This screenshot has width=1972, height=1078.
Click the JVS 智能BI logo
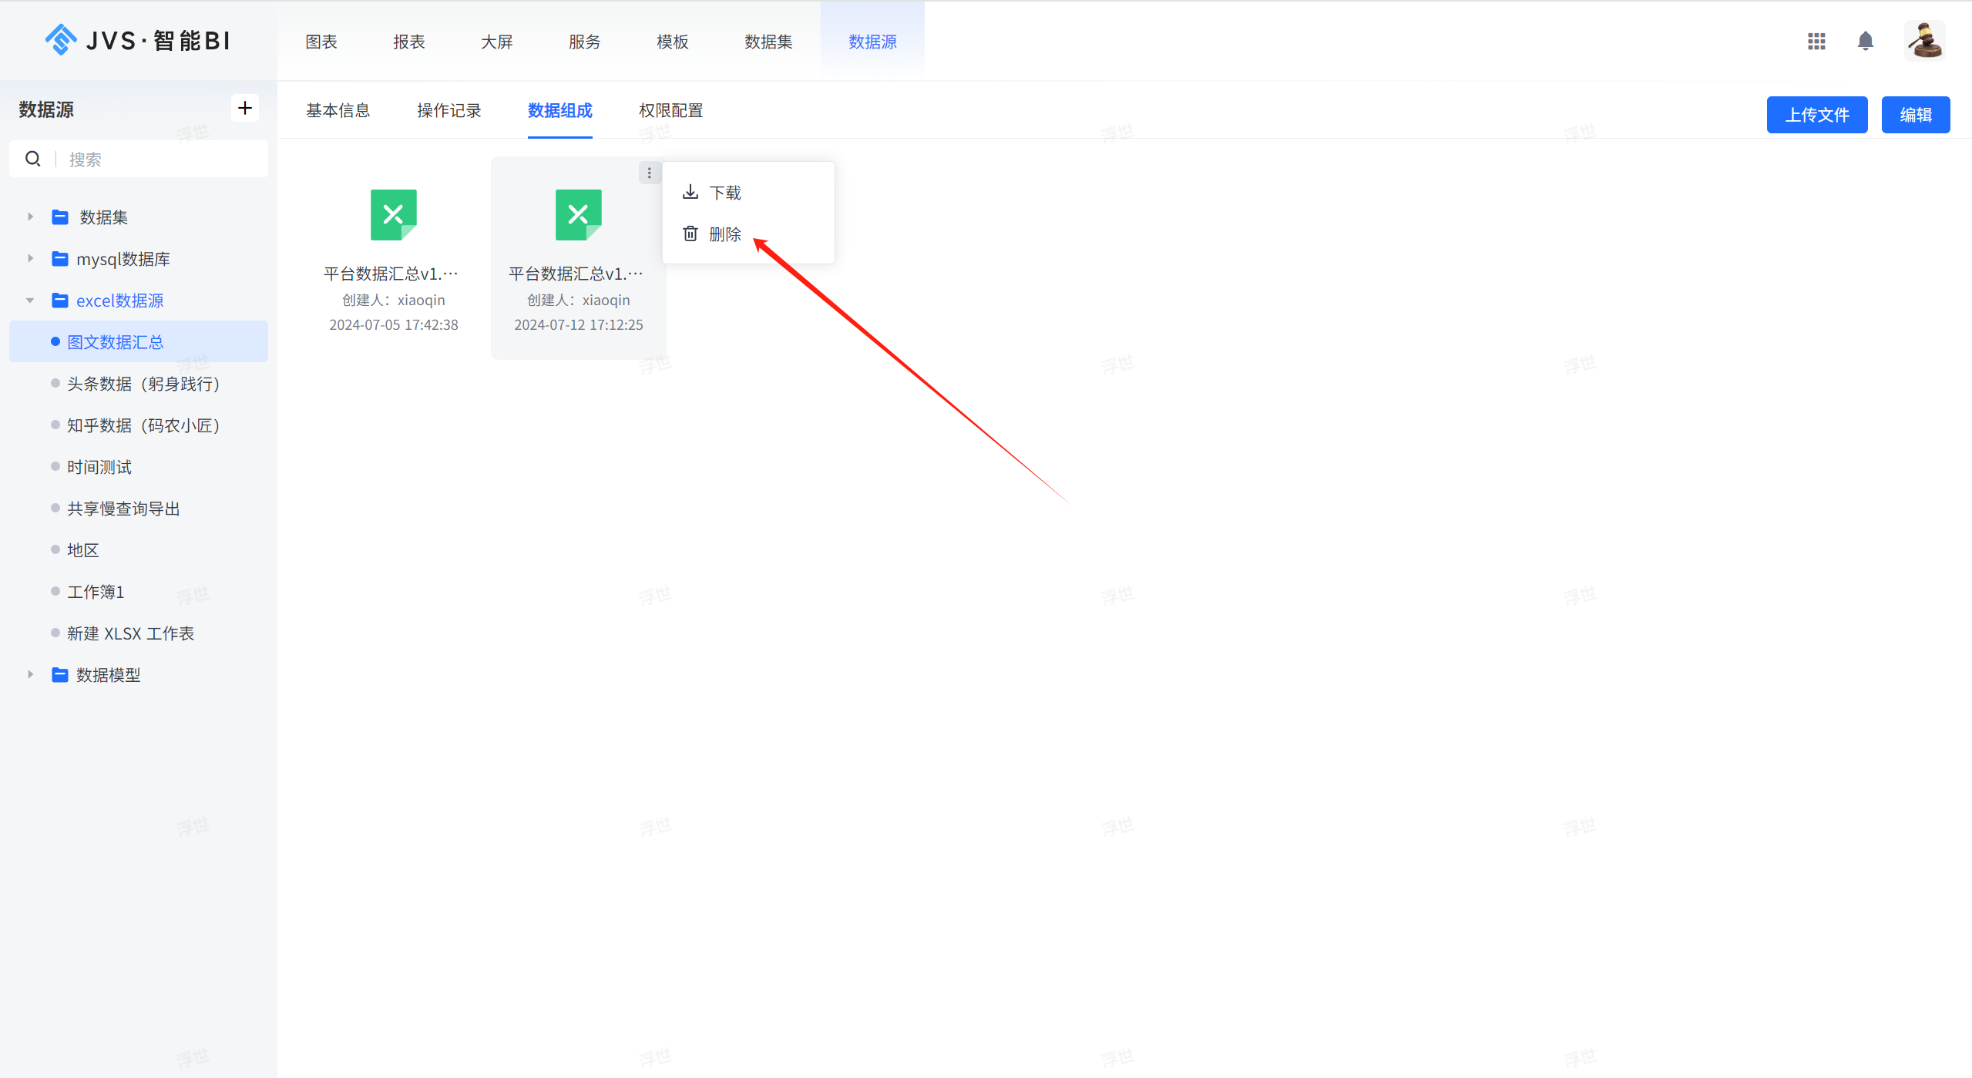[x=138, y=40]
